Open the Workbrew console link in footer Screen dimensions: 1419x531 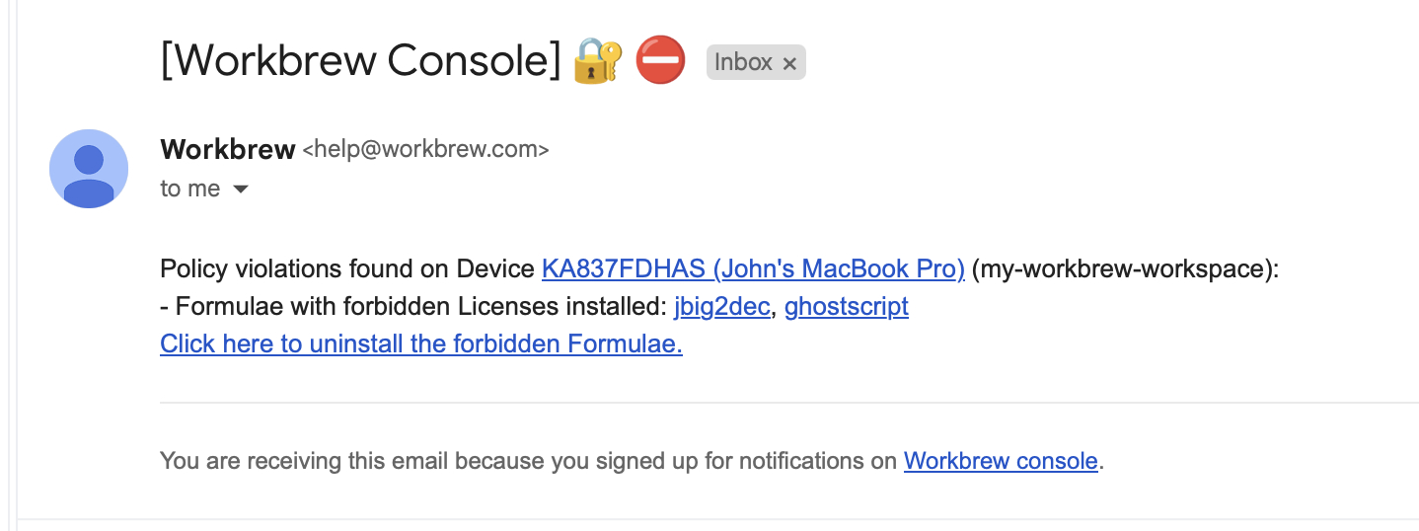click(1001, 460)
